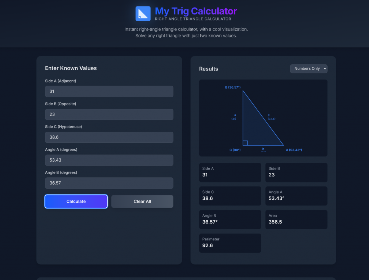
Task: Click the triangle visualization panel
Action: [x=263, y=118]
